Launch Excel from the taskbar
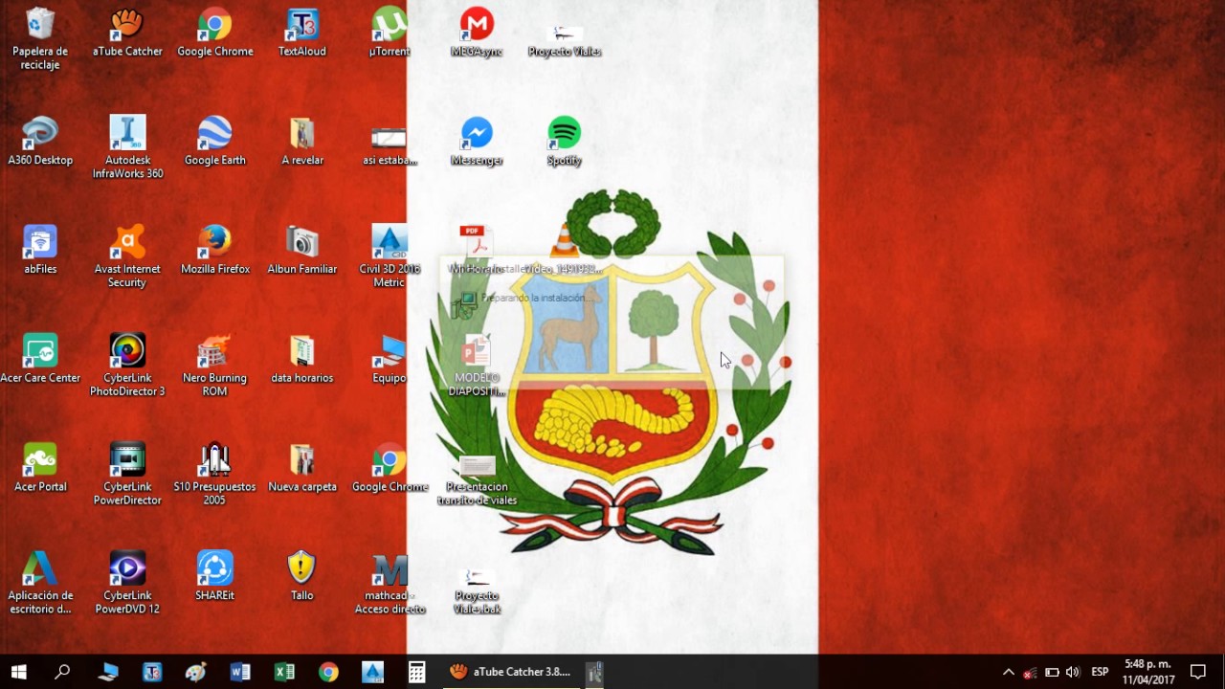 click(x=284, y=672)
